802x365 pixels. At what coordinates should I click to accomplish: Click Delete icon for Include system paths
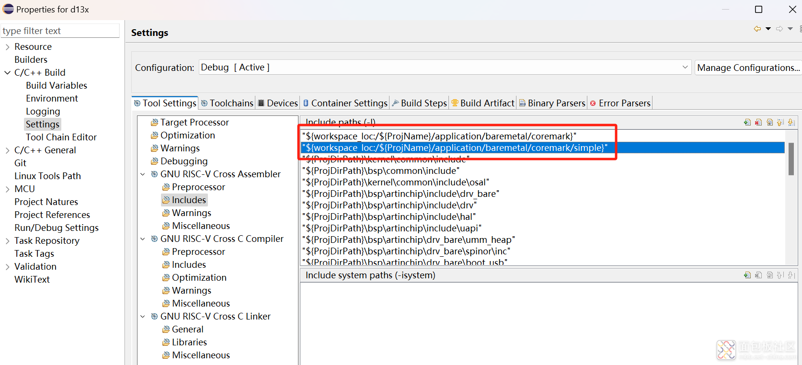pyautogui.click(x=758, y=275)
